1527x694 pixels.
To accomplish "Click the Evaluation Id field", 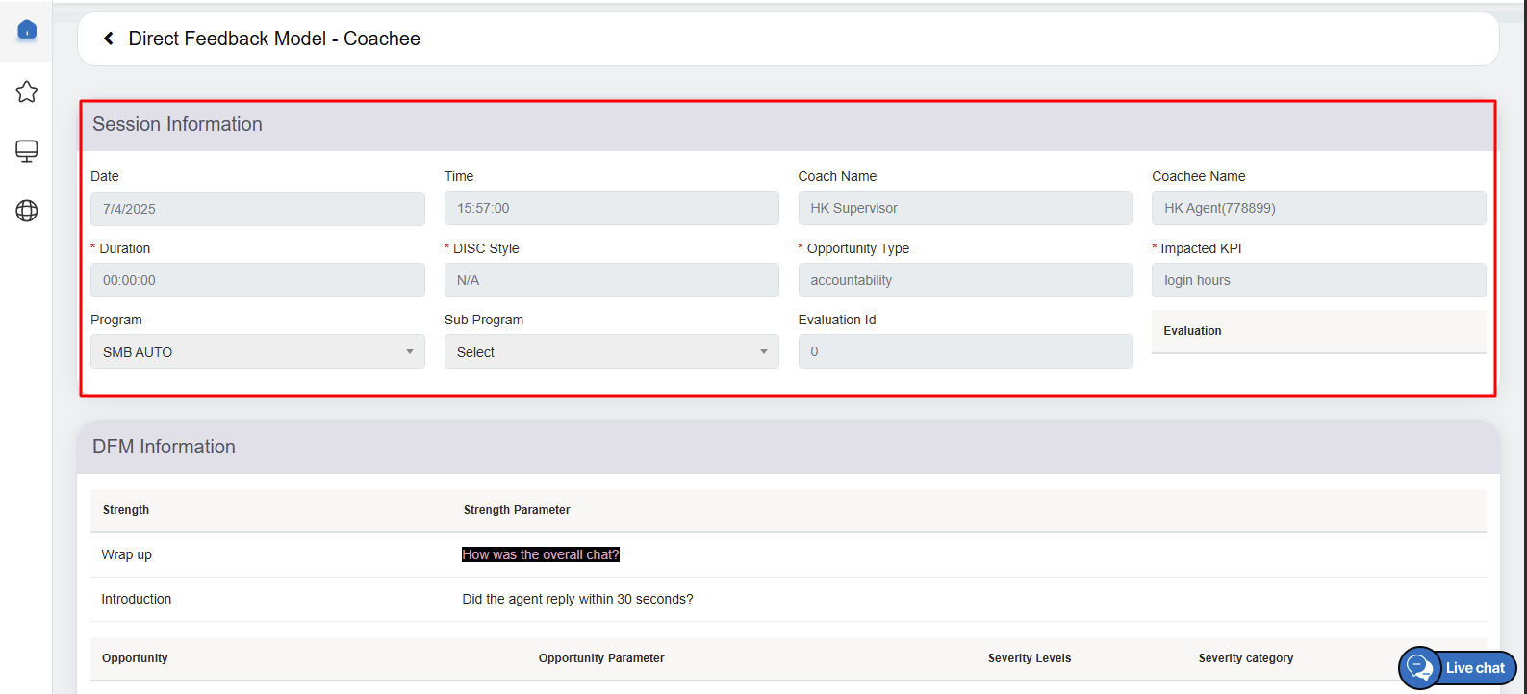I will pos(964,351).
